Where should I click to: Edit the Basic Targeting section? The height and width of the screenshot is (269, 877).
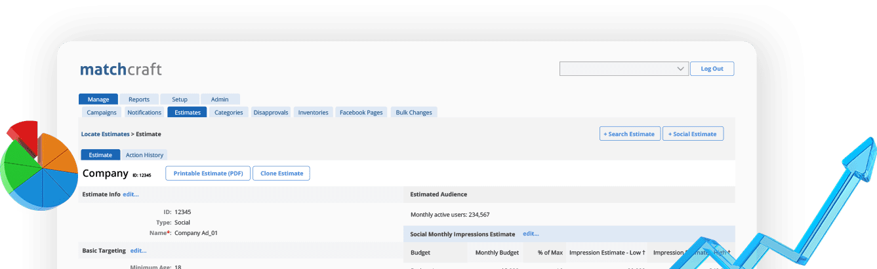point(138,250)
